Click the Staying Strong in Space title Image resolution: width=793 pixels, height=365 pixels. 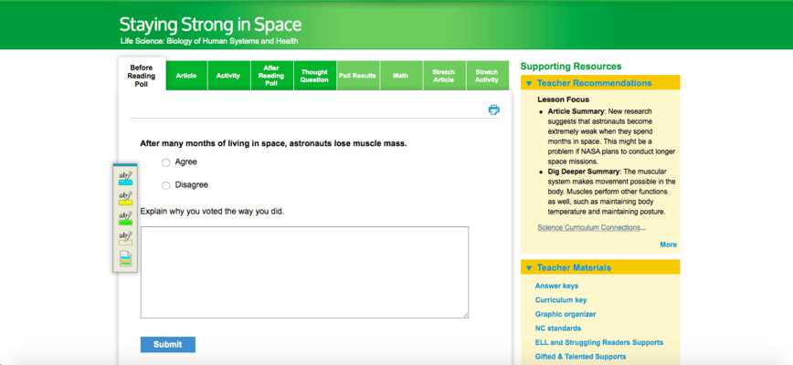click(210, 25)
